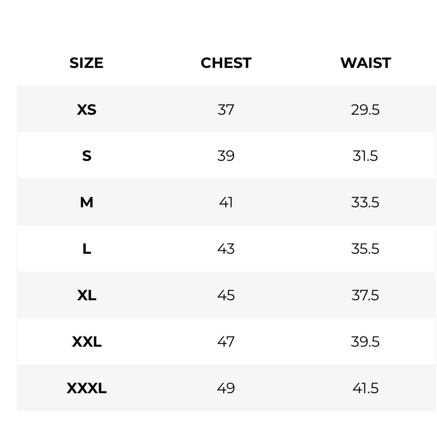Click the CHEST column header
The width and height of the screenshot is (437, 421).
226,63
